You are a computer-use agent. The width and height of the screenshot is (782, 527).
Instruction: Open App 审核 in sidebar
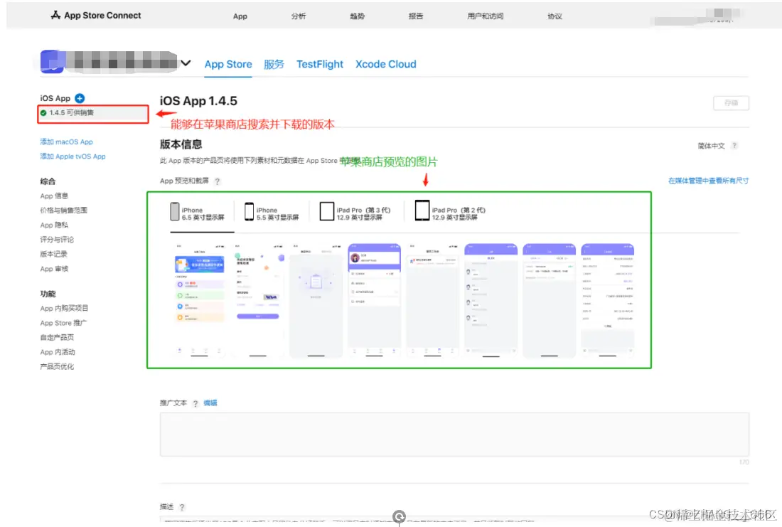pyautogui.click(x=54, y=269)
